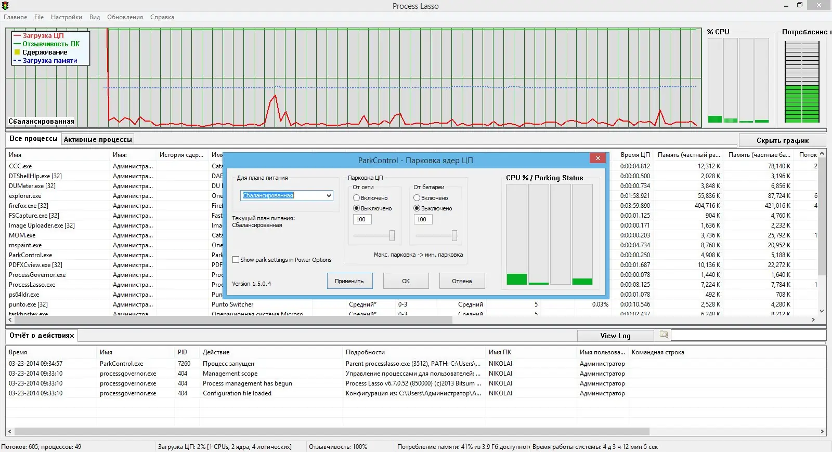
Task: Click the log search input field next to View Log
Action: (748, 335)
